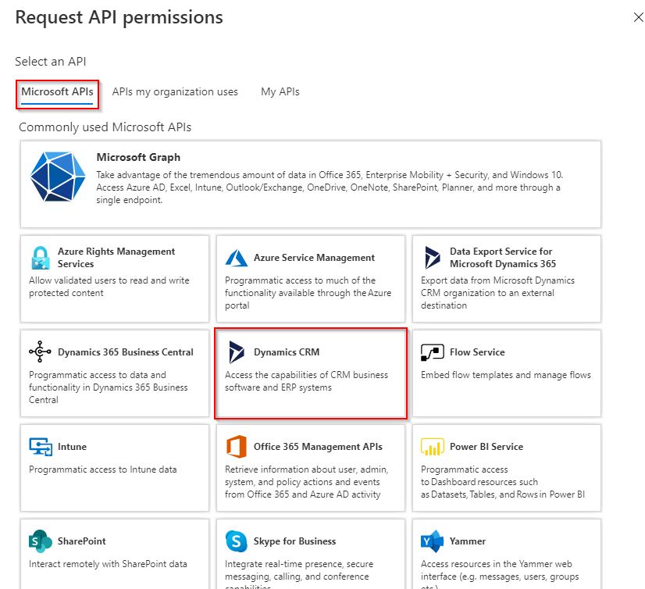Select Azure Rights Management Services title
Viewport: 645px width, 589px height.
pyautogui.click(x=116, y=257)
